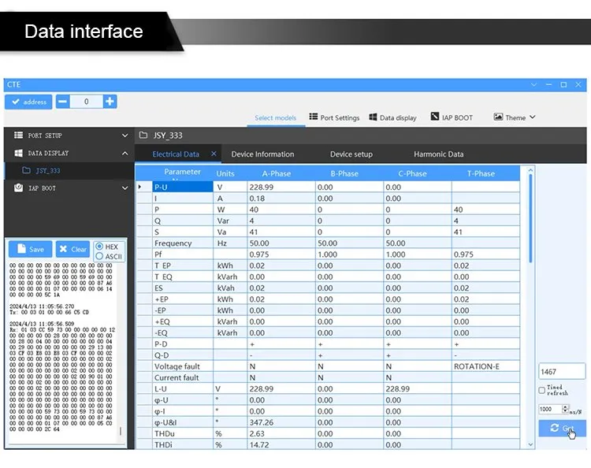Expand IAP BOOT sidebar section
591x468 pixels.
pyautogui.click(x=69, y=188)
